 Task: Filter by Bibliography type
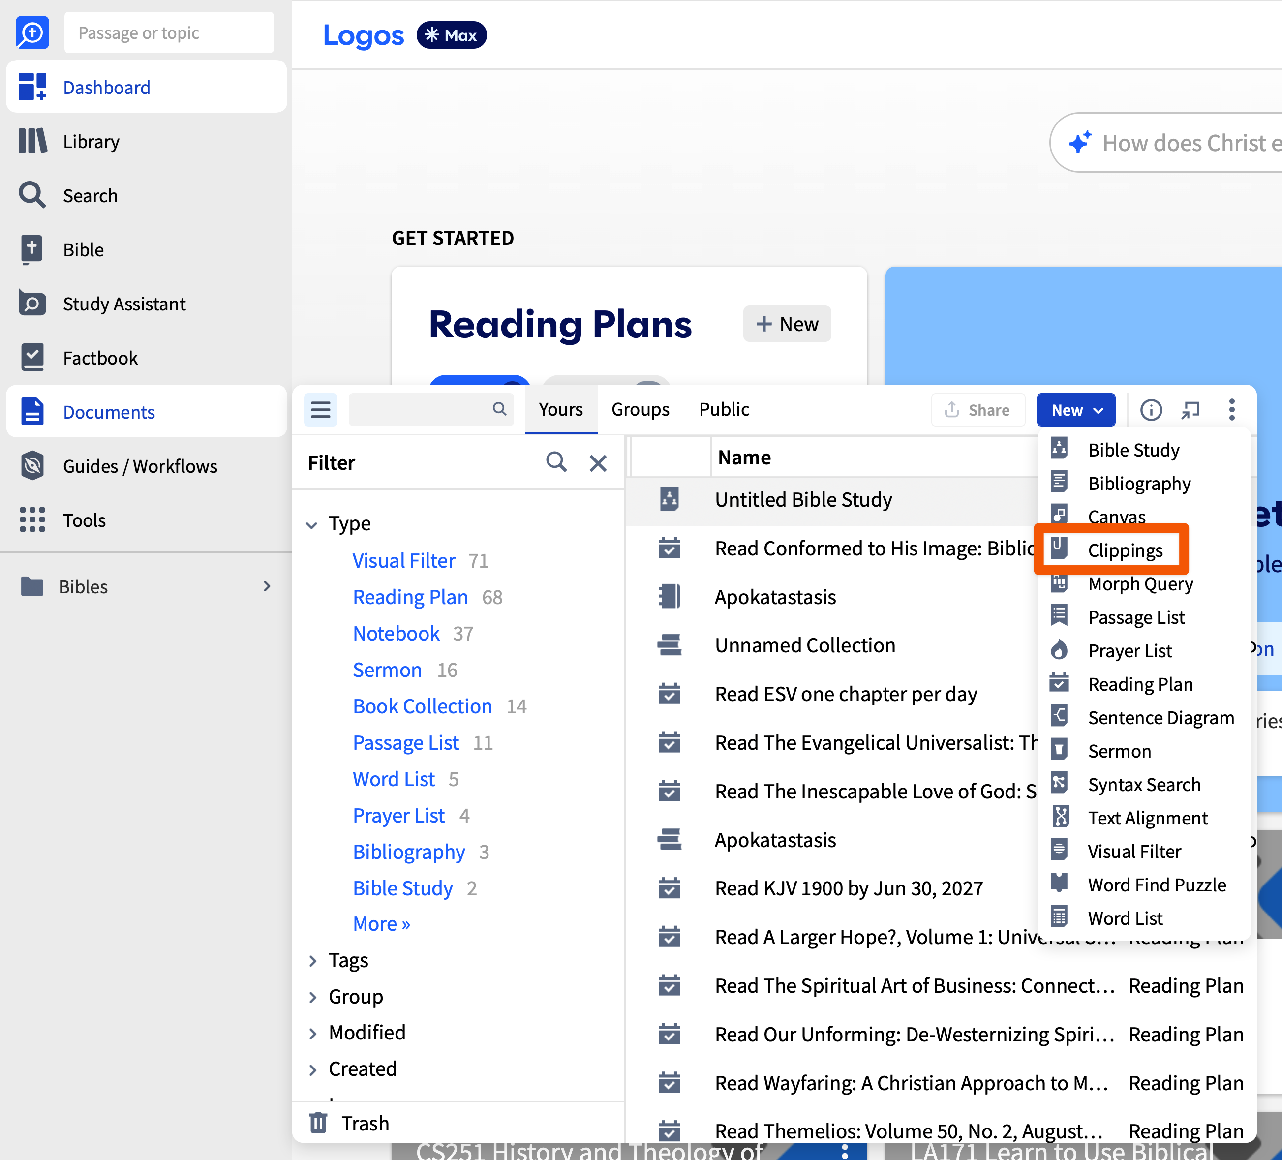(409, 852)
